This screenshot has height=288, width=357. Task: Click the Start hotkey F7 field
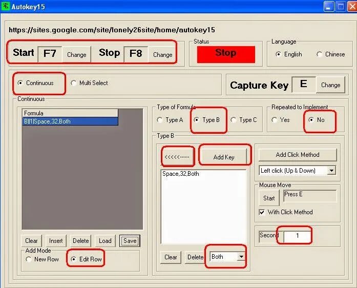[50, 54]
